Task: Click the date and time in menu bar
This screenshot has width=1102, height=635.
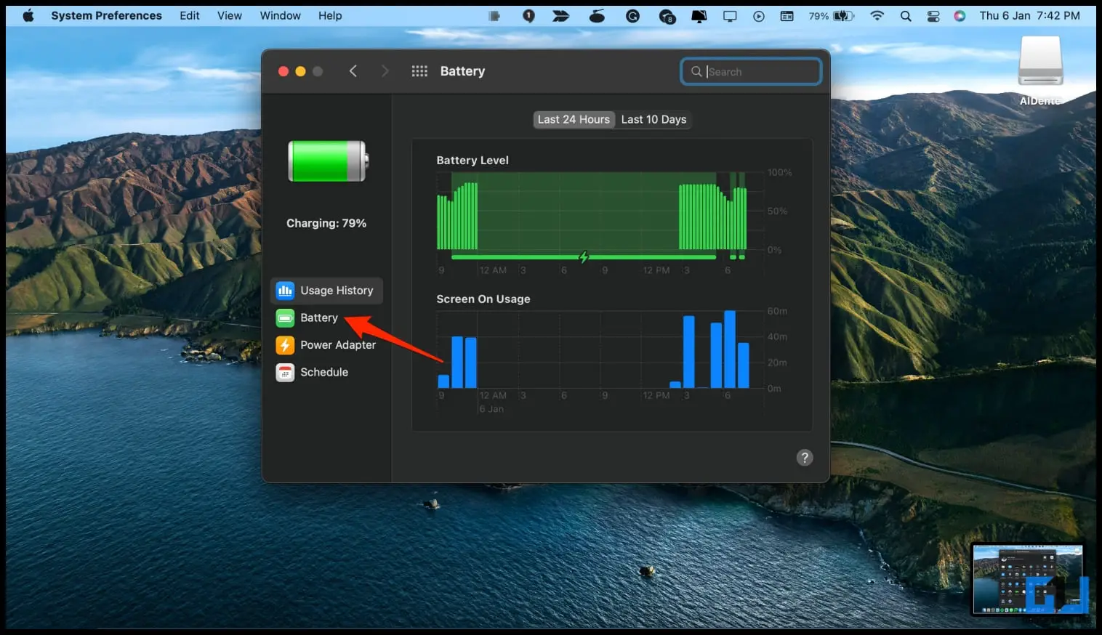Action: (1029, 15)
